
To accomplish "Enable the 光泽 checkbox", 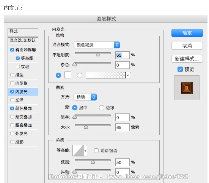I will (x=12, y=100).
